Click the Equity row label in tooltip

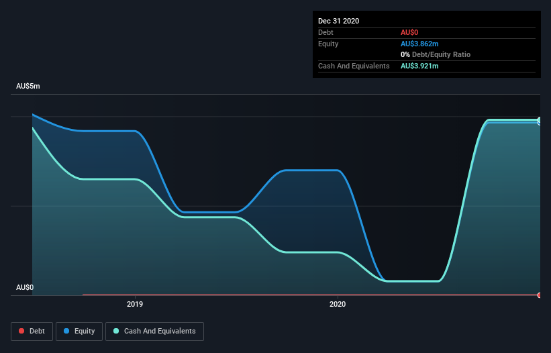pyautogui.click(x=328, y=44)
